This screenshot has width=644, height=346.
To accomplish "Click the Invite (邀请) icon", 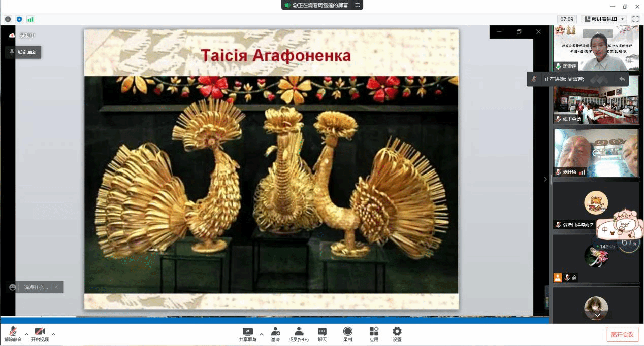I will (x=275, y=333).
